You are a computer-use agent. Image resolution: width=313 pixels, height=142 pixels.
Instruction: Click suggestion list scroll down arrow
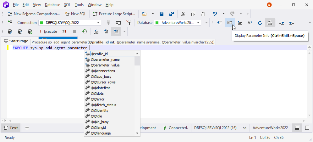click(137, 133)
